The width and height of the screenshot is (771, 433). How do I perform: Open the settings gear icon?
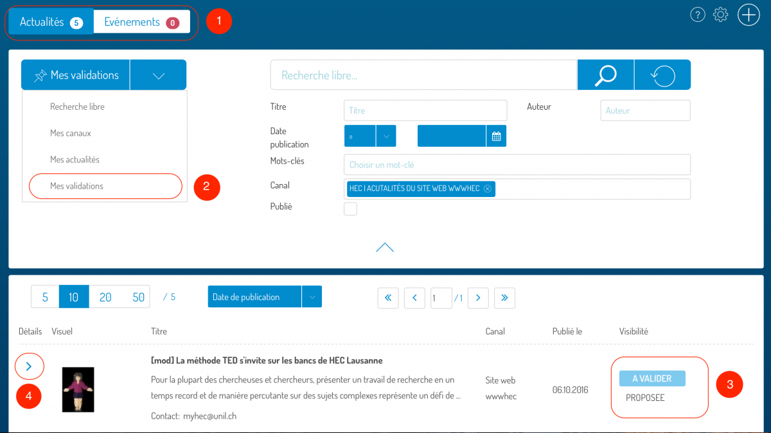(721, 15)
